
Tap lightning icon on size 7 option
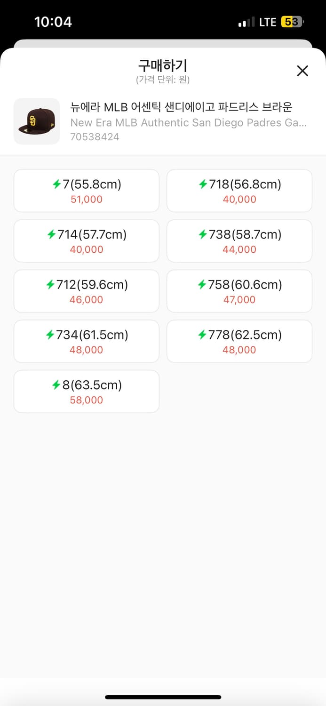(57, 185)
